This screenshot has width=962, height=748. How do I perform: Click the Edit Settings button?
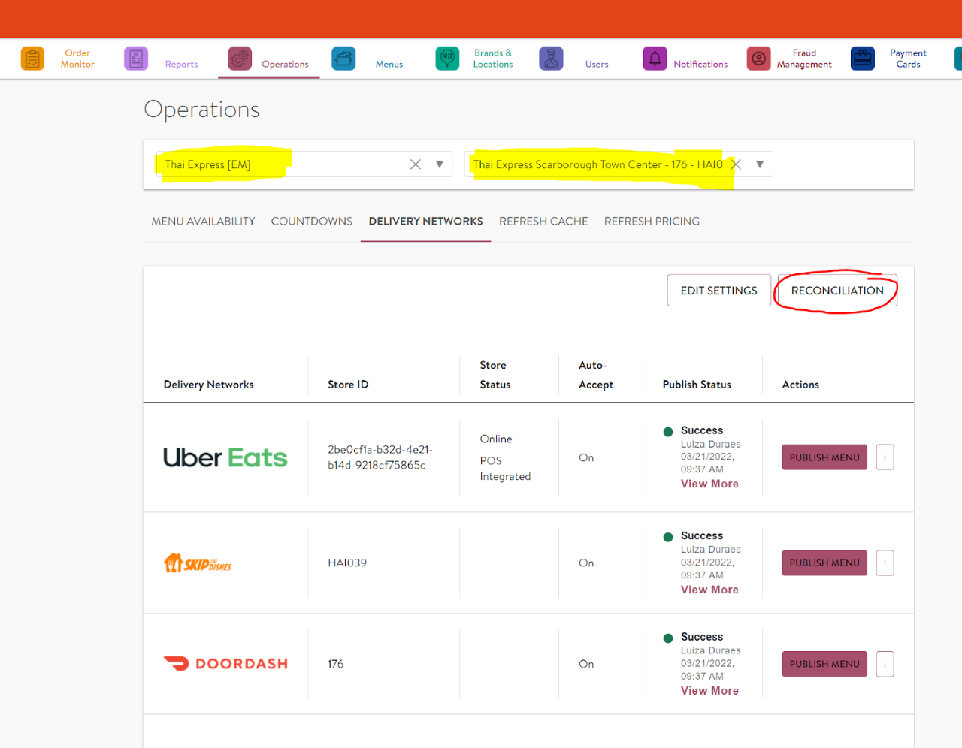(x=718, y=291)
